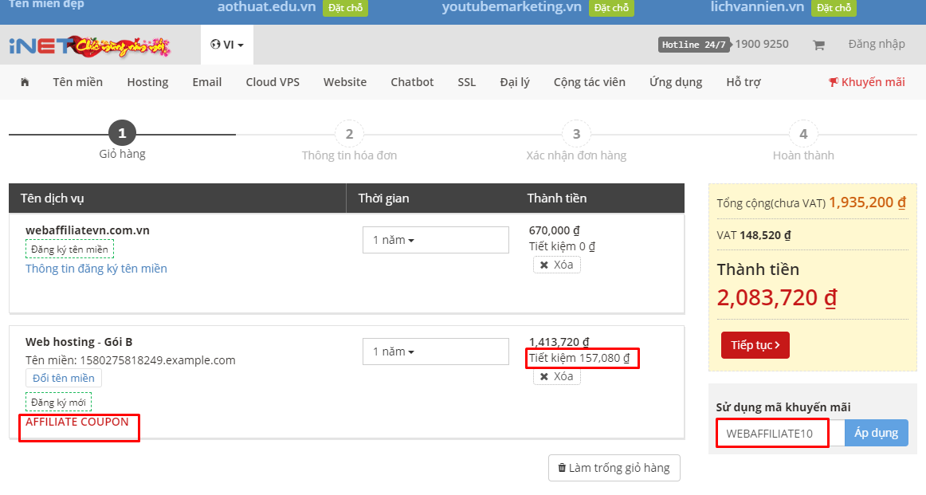Select step 1 Giỏ hàng
The height and width of the screenshot is (495, 926).
click(x=122, y=140)
